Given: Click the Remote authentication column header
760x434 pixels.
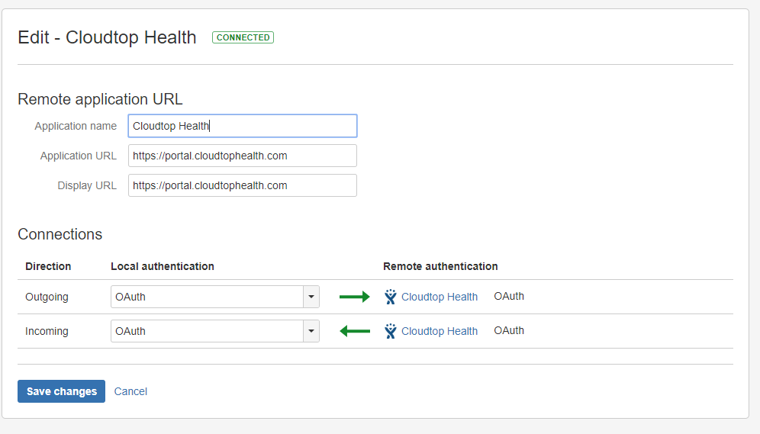Looking at the screenshot, I should pyautogui.click(x=440, y=266).
